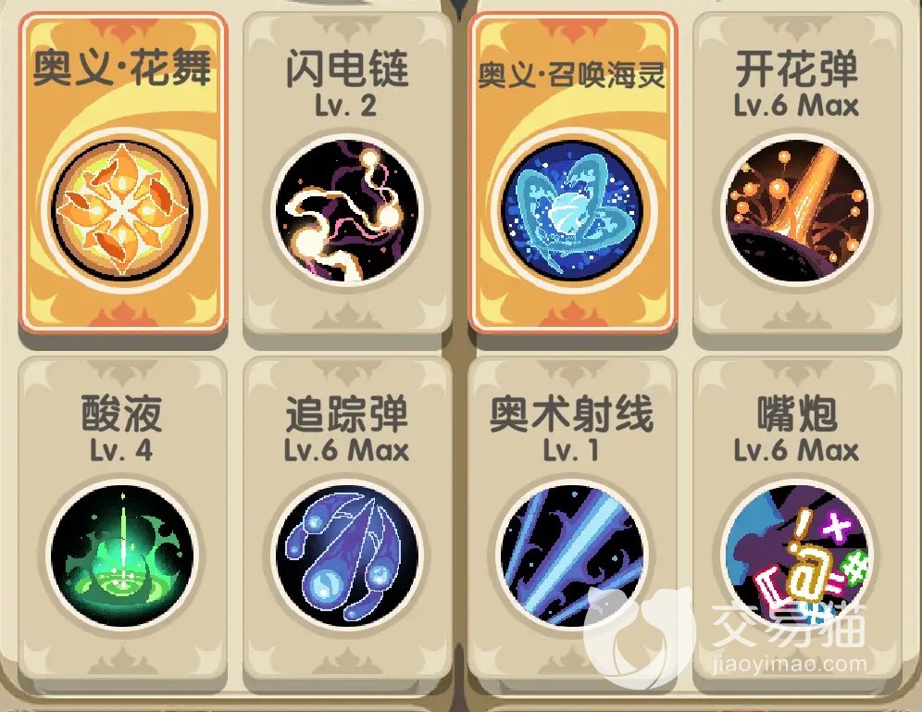This screenshot has width=922, height=712.
Task: Click the 闪电链 skill name text
Action: [347, 69]
